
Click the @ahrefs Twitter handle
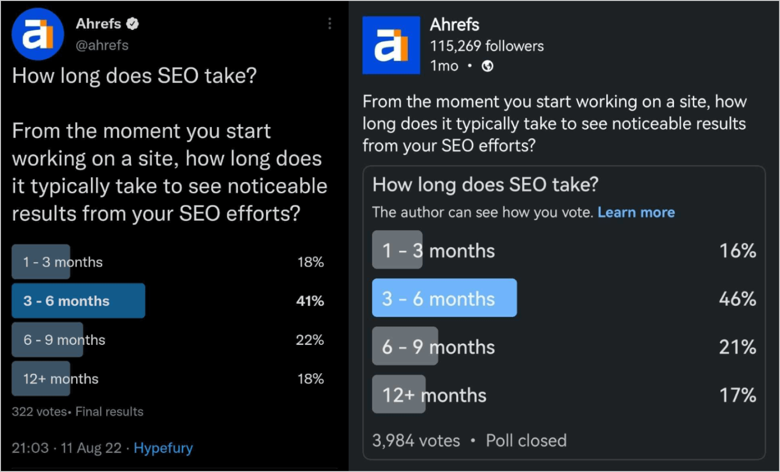pyautogui.click(x=102, y=45)
